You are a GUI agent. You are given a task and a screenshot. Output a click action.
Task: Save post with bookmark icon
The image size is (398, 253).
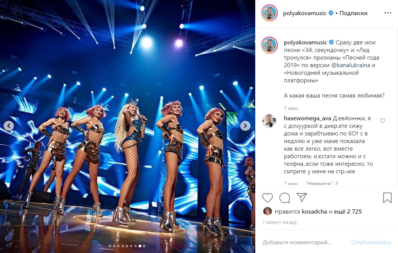387,198
